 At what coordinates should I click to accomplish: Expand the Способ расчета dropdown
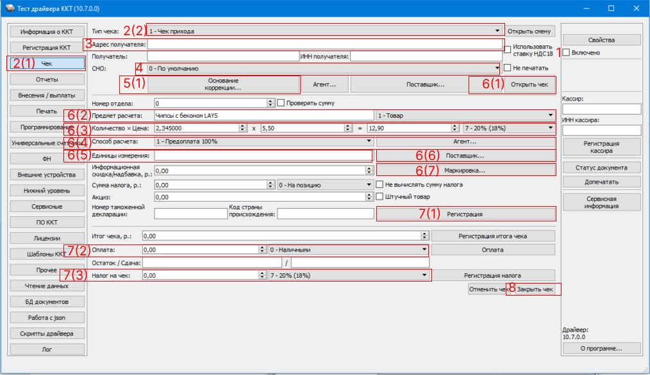coord(263,141)
